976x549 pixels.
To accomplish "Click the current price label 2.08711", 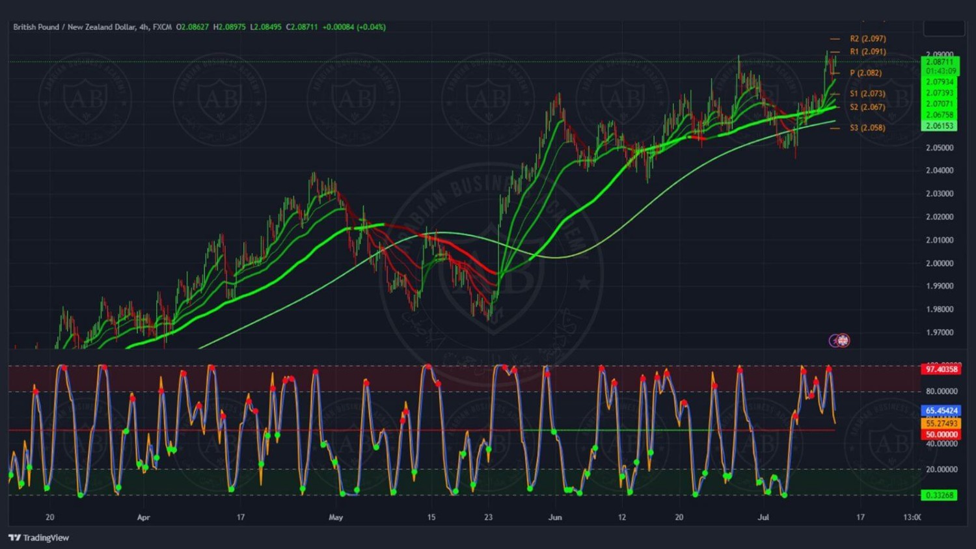I will 940,62.
